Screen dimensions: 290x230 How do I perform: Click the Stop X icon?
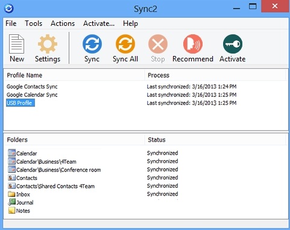[x=158, y=44]
